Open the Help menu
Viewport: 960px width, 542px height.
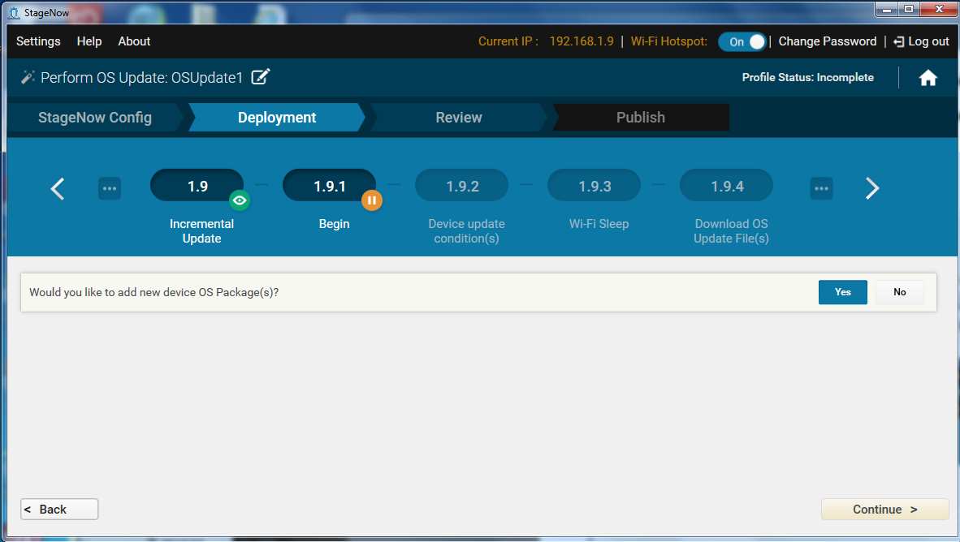tap(89, 41)
